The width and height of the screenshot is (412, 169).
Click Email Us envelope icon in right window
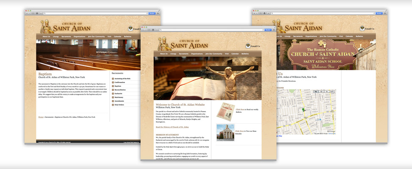362,28
